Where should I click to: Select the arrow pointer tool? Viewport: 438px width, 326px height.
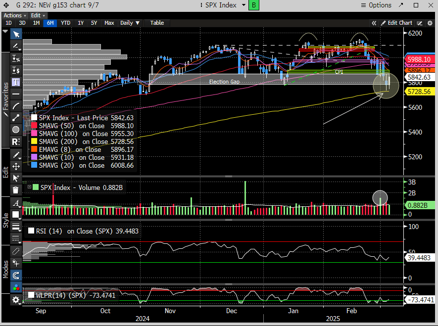[x=16, y=34]
